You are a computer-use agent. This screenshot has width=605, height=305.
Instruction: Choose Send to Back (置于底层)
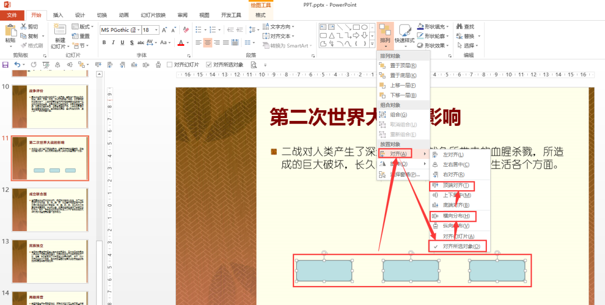tap(403, 76)
